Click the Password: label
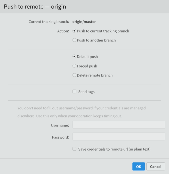The width and height of the screenshot is (169, 174). (61, 137)
